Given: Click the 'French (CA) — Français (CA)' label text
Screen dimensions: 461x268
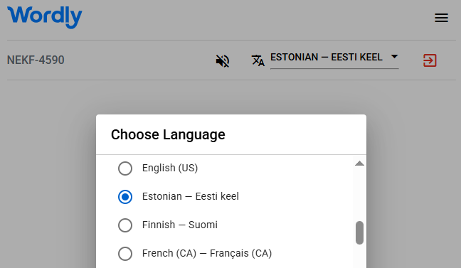Looking at the screenshot, I should pos(207,253).
